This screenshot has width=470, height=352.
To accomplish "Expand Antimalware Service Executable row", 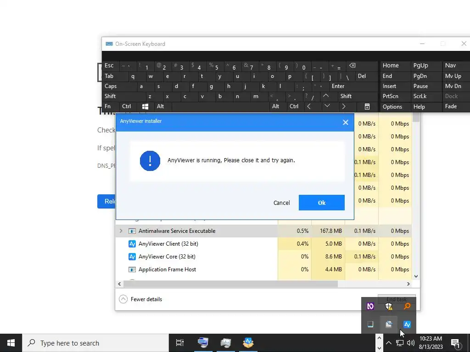I will (121, 231).
